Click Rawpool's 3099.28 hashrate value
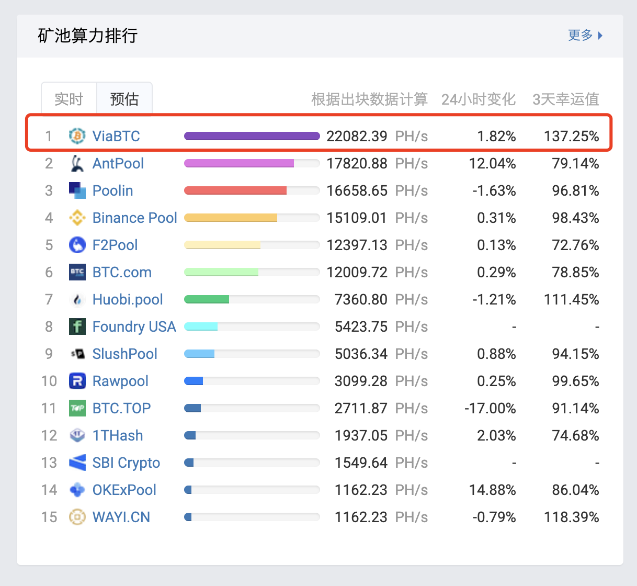The height and width of the screenshot is (586, 637). pos(361,381)
